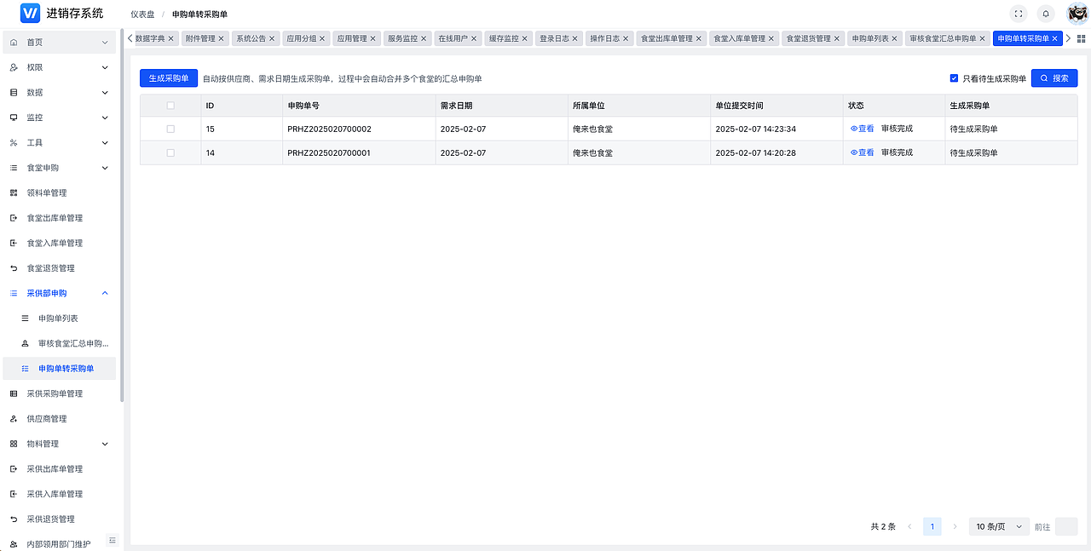
Task: Expand the 物料管理 menu chevron
Action: [x=105, y=444]
